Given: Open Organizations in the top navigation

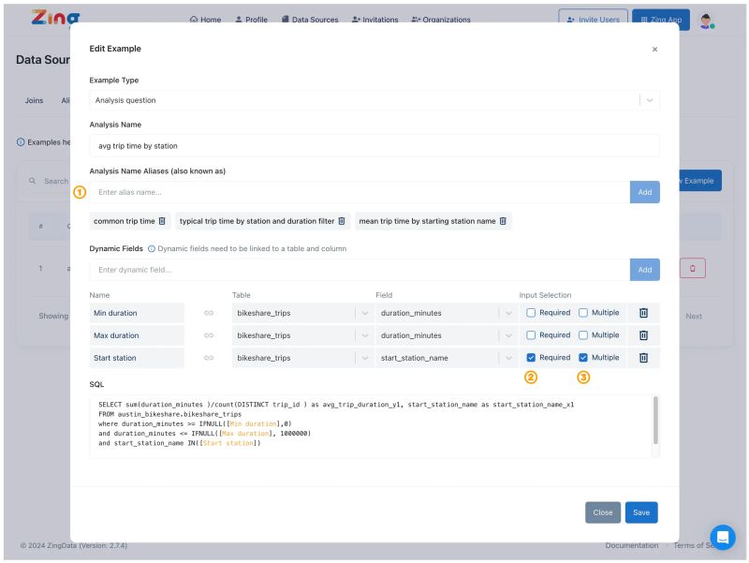Looking at the screenshot, I should click(x=441, y=20).
